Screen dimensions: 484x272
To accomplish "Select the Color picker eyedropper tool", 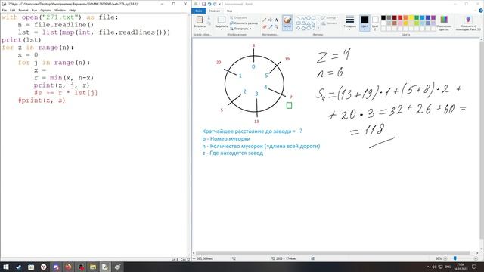I will [271, 27].
